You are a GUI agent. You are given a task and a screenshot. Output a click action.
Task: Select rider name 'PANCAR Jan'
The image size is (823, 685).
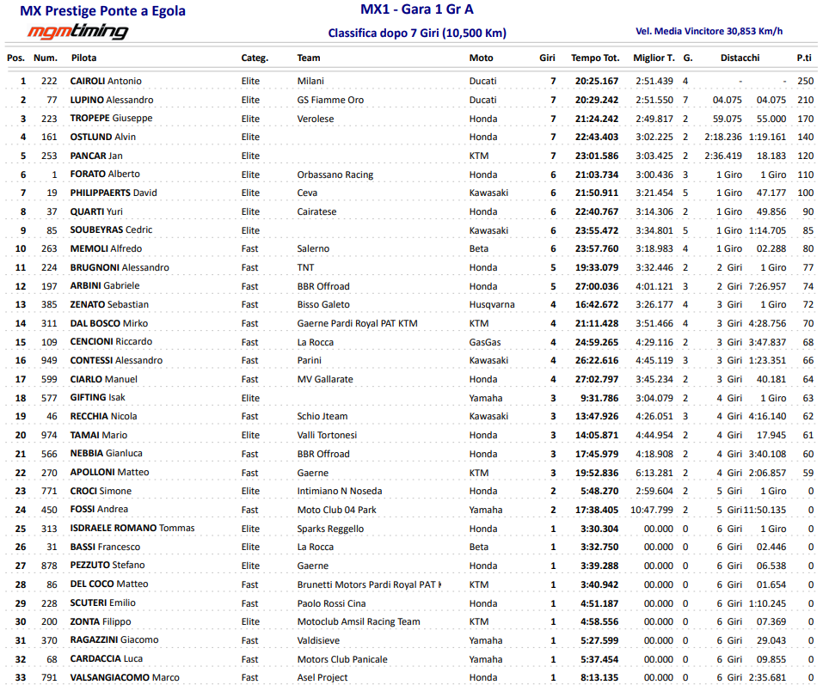click(96, 156)
